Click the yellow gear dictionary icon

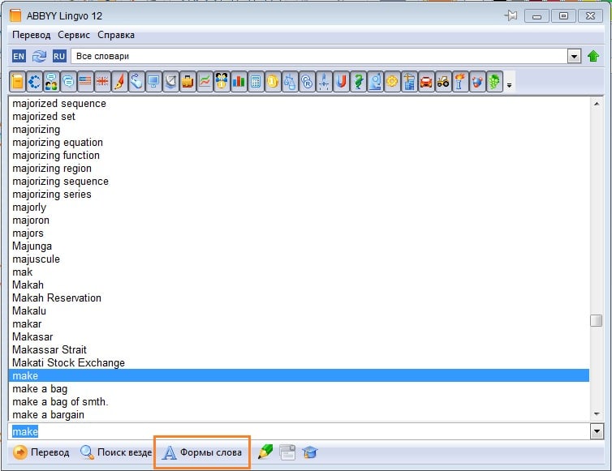pos(392,82)
